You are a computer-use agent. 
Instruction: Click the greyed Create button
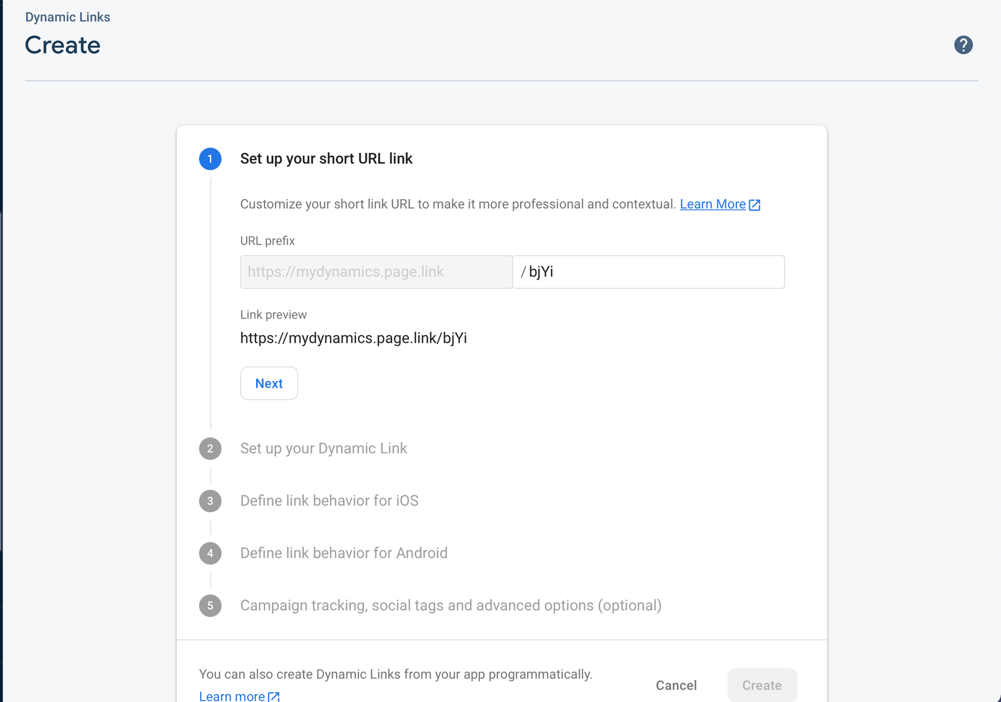click(762, 685)
